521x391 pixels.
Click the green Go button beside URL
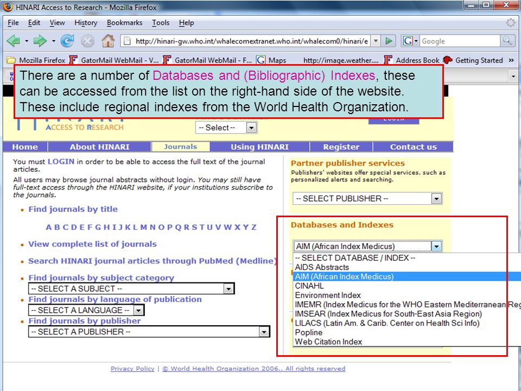389,41
